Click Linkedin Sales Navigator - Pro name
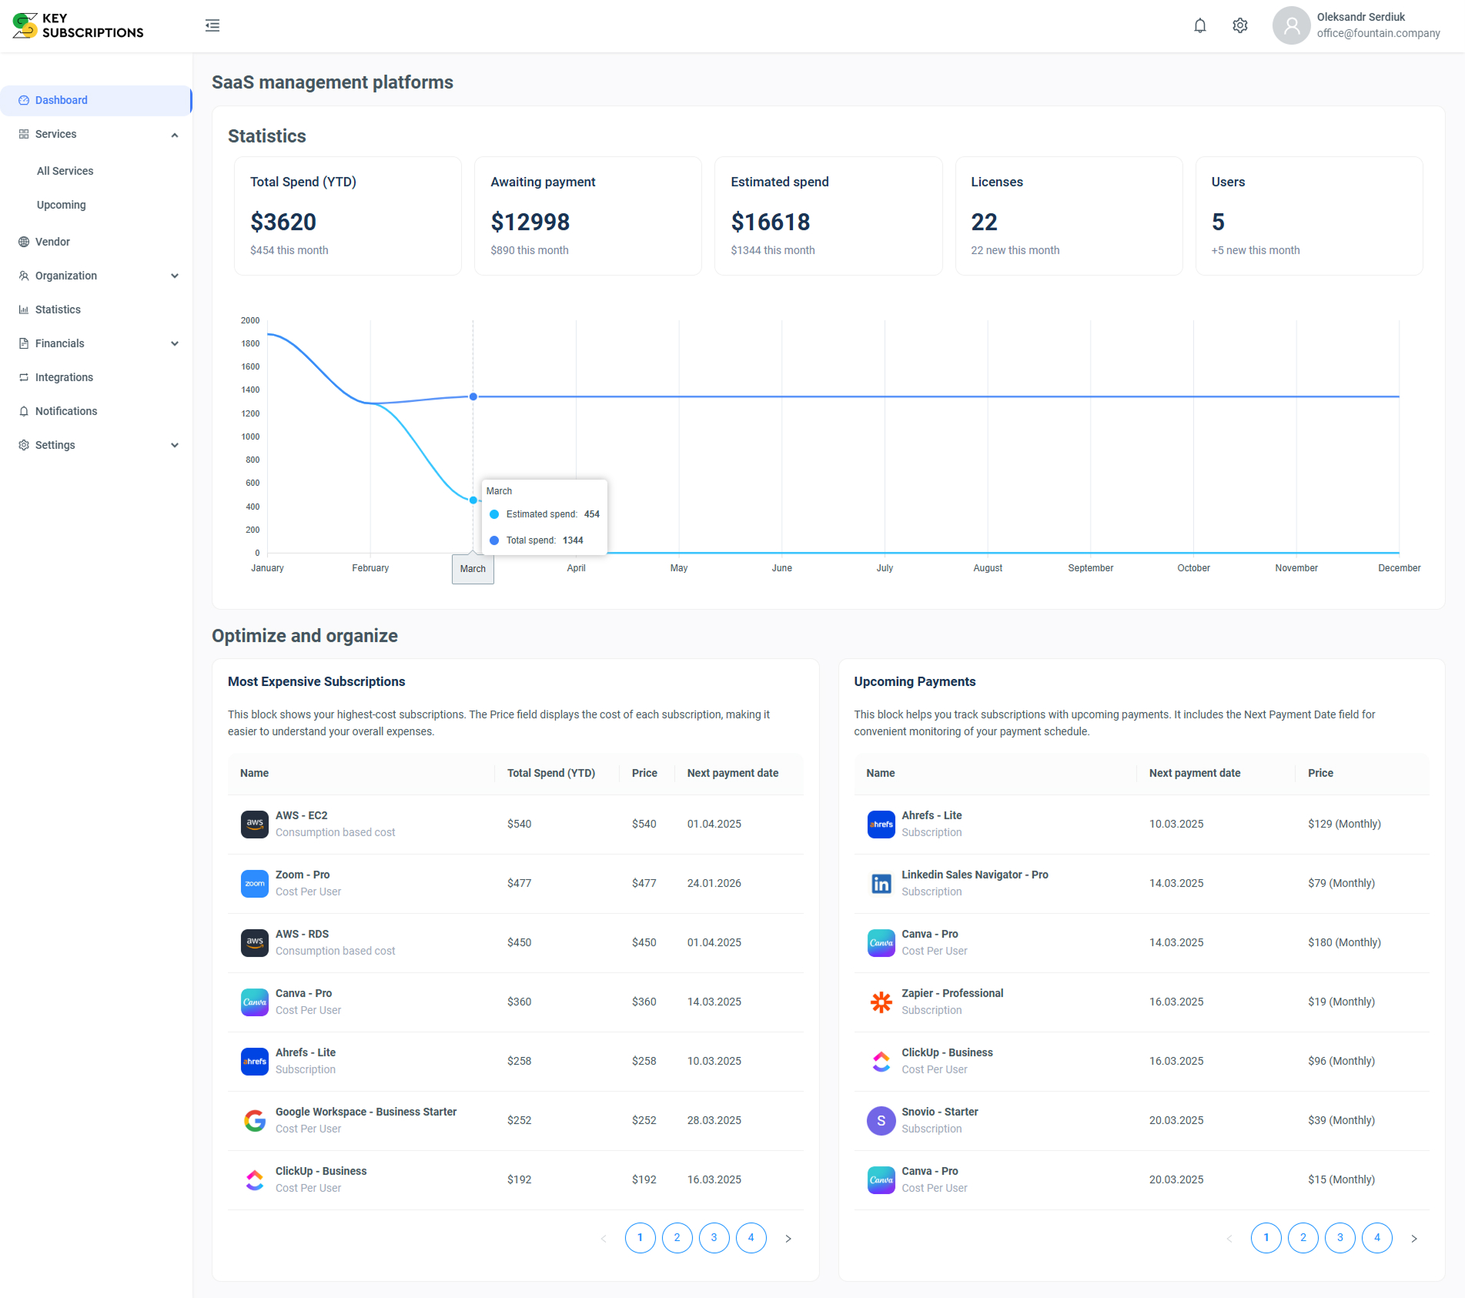This screenshot has height=1298, width=1465. (x=975, y=875)
